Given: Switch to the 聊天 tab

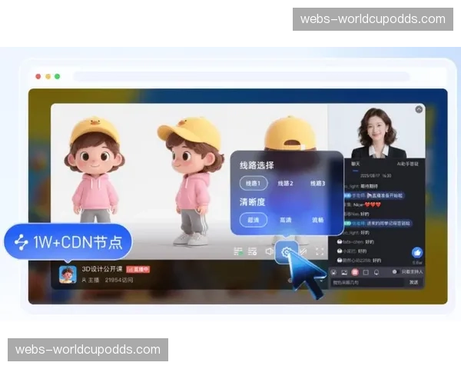Looking at the screenshot, I should [356, 164].
